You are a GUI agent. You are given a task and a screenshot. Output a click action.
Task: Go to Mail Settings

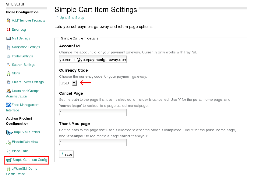pyautogui.click(x=21, y=39)
